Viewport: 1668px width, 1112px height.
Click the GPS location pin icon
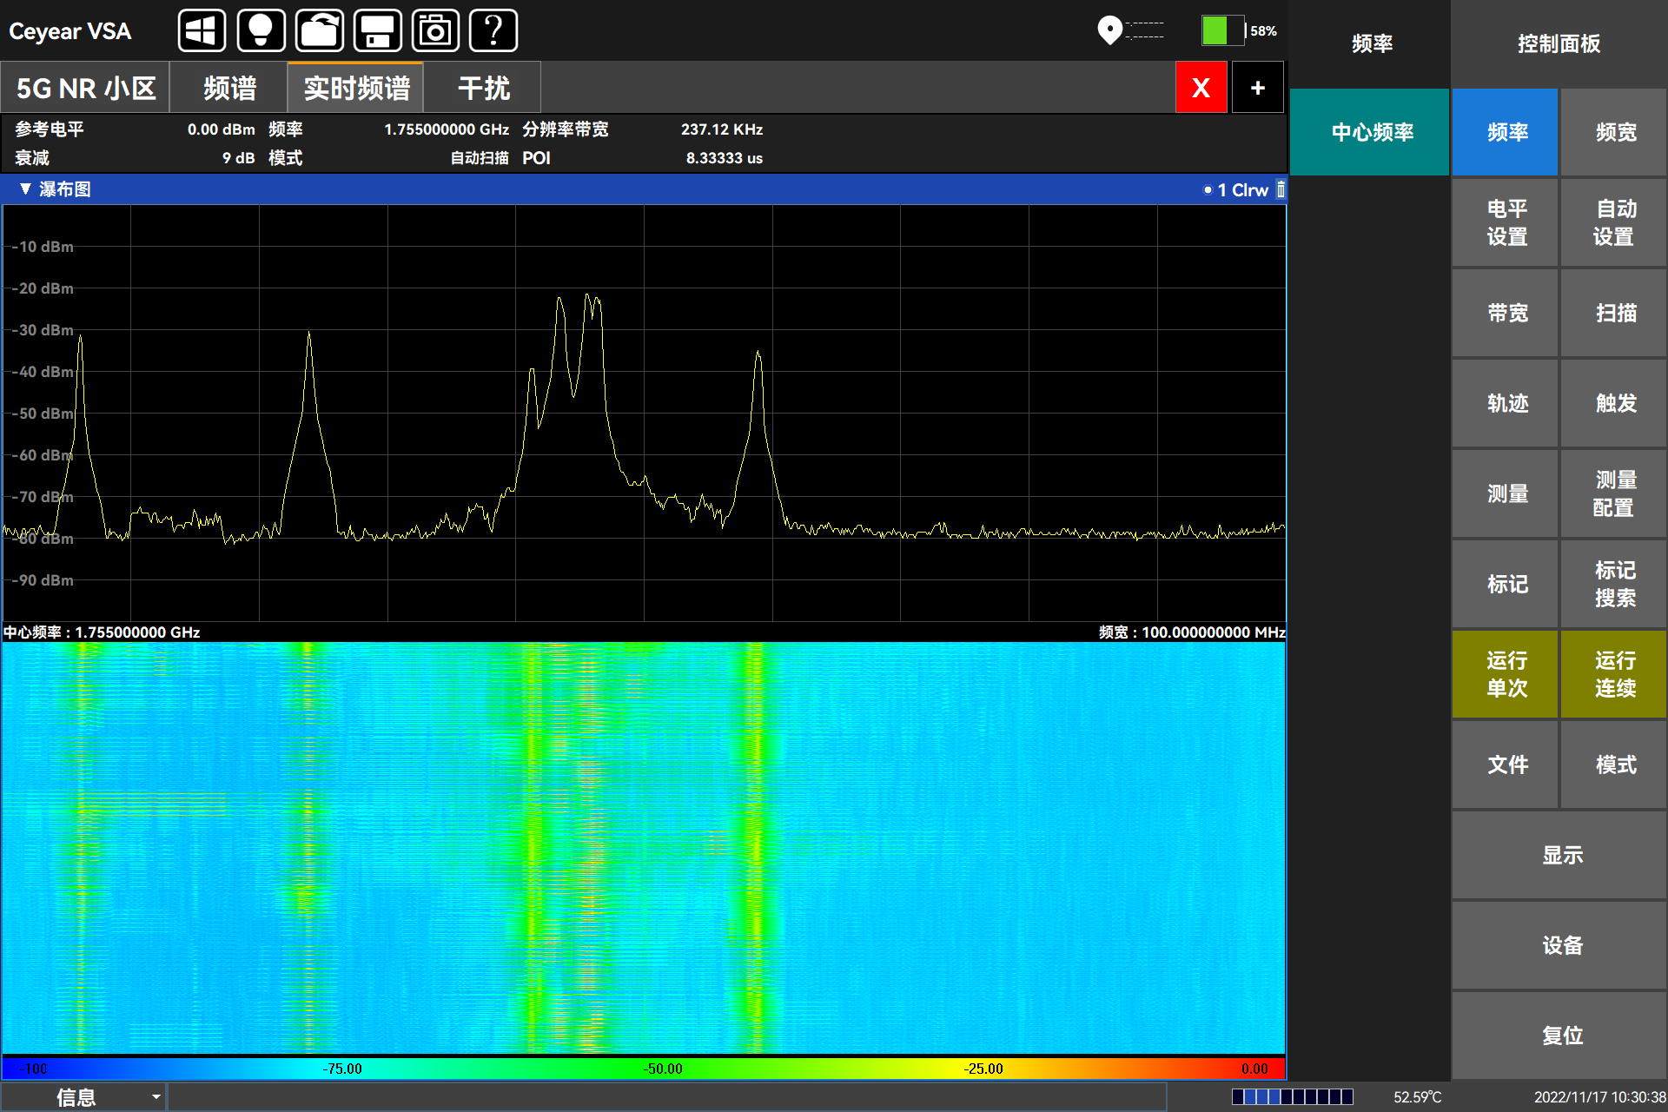[1109, 30]
